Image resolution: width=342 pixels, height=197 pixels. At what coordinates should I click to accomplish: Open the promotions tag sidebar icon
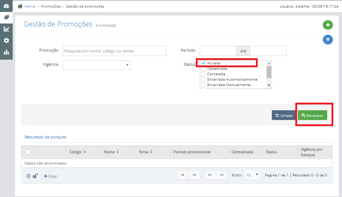click(6, 17)
